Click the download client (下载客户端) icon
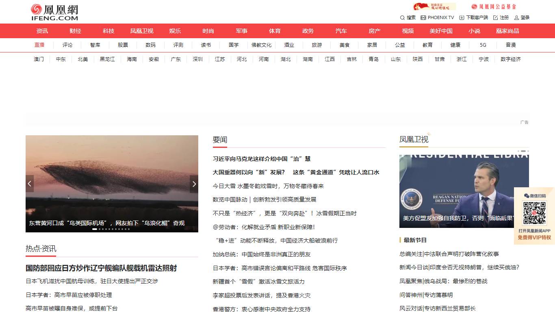 [x=462, y=17]
